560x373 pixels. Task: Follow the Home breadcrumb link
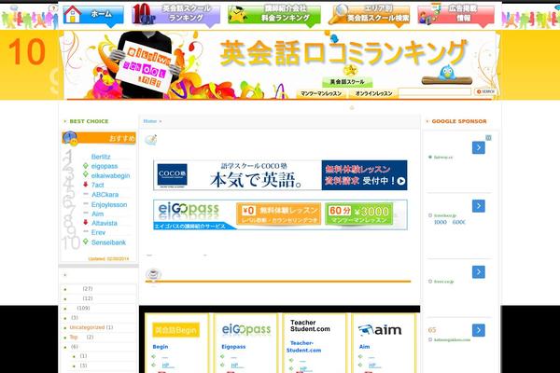(150, 121)
